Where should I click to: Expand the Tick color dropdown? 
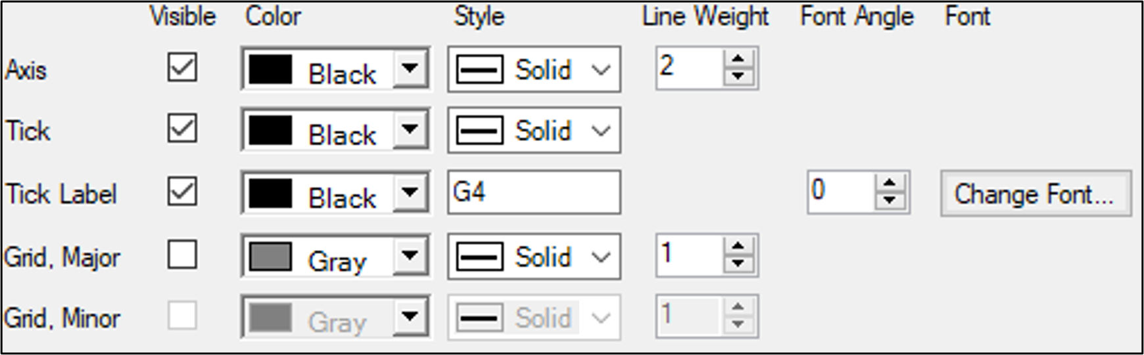410,129
